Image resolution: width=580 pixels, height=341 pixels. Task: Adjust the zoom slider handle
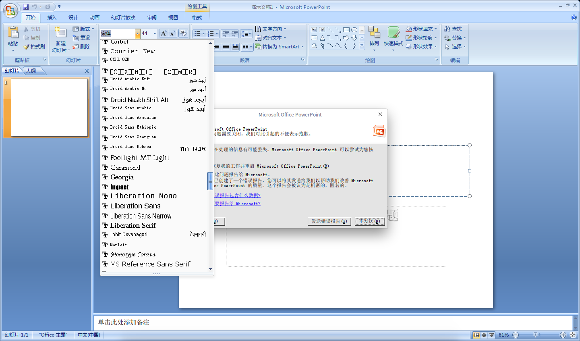point(535,335)
